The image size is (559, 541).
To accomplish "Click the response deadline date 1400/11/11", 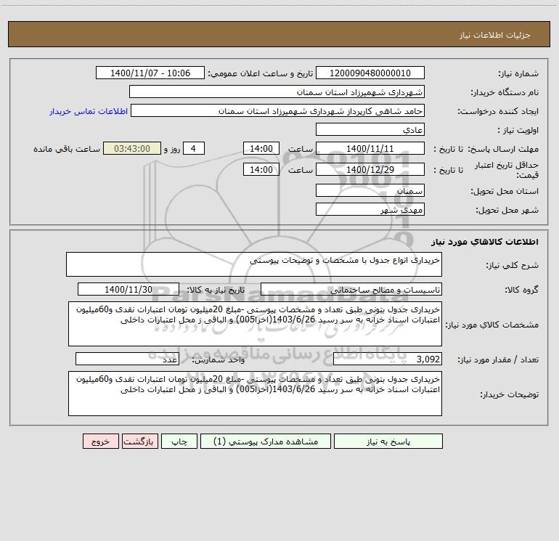I will pyautogui.click(x=370, y=148).
